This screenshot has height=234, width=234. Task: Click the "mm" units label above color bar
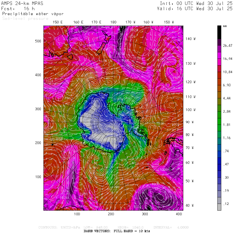click(225, 26)
